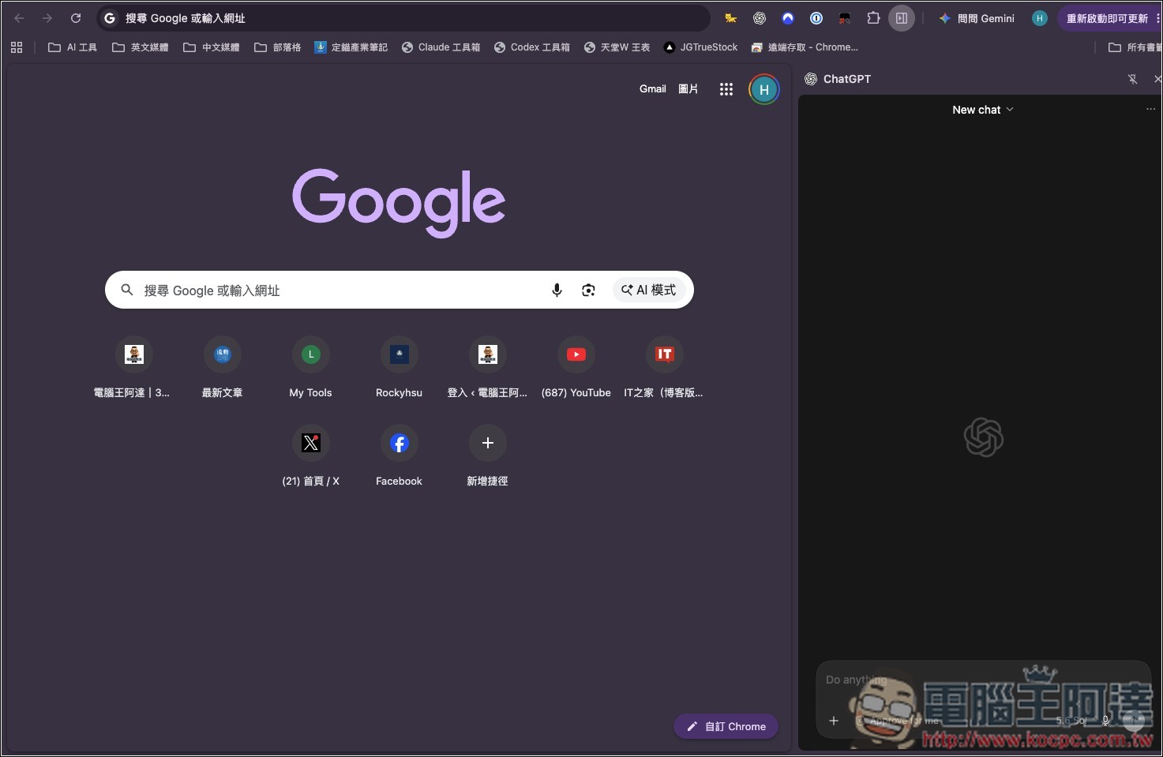
Task: Open the 圖片 images link
Action: (688, 89)
